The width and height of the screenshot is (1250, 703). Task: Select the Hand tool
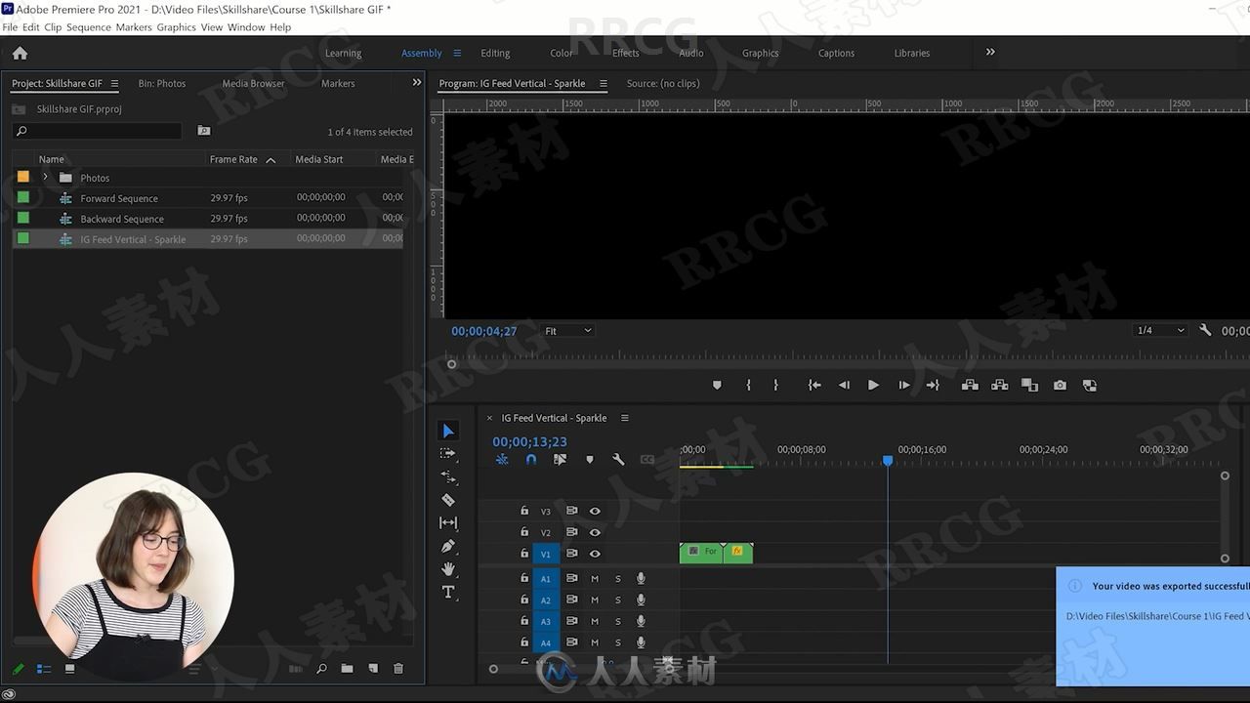click(448, 569)
